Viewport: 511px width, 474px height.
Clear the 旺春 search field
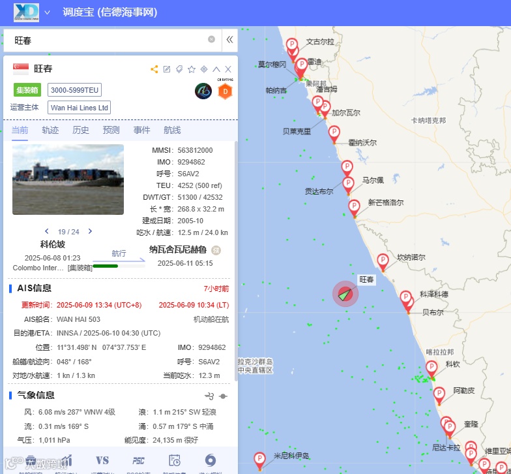click(211, 39)
